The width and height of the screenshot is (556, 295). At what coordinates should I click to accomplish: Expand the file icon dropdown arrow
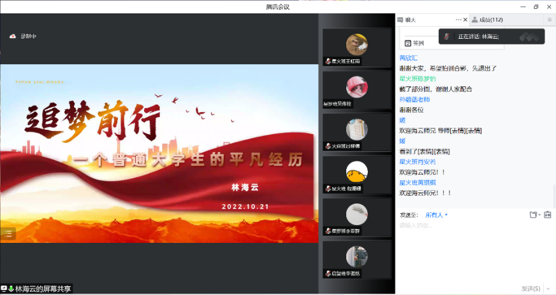click(x=539, y=215)
